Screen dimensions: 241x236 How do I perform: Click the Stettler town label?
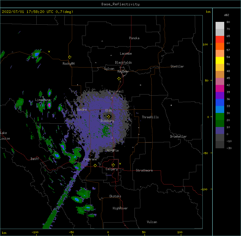coord(177,66)
